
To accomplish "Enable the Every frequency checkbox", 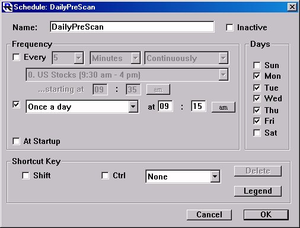I will tap(16, 57).
